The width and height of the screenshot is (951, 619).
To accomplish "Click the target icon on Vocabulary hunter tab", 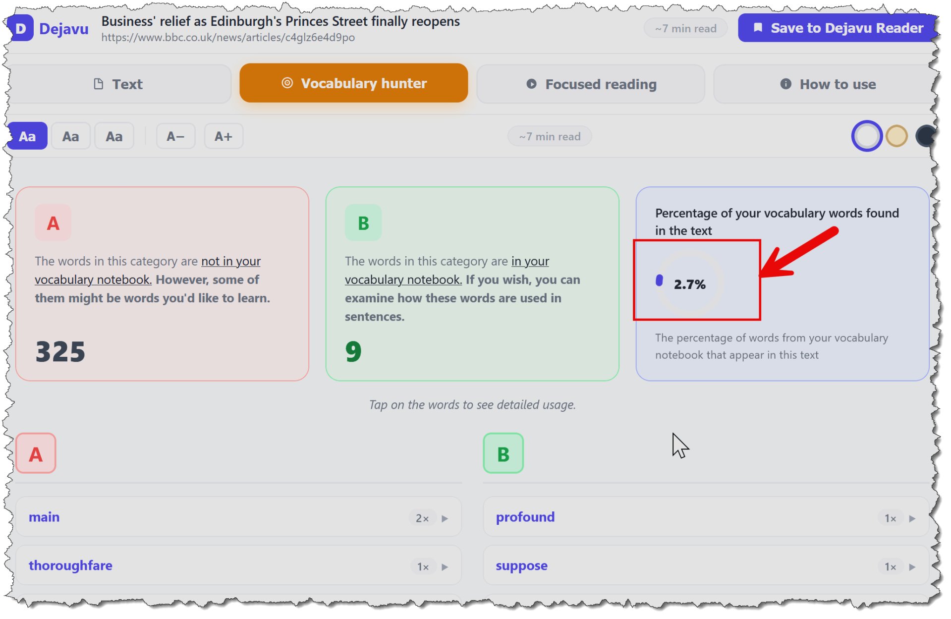I will [x=287, y=83].
